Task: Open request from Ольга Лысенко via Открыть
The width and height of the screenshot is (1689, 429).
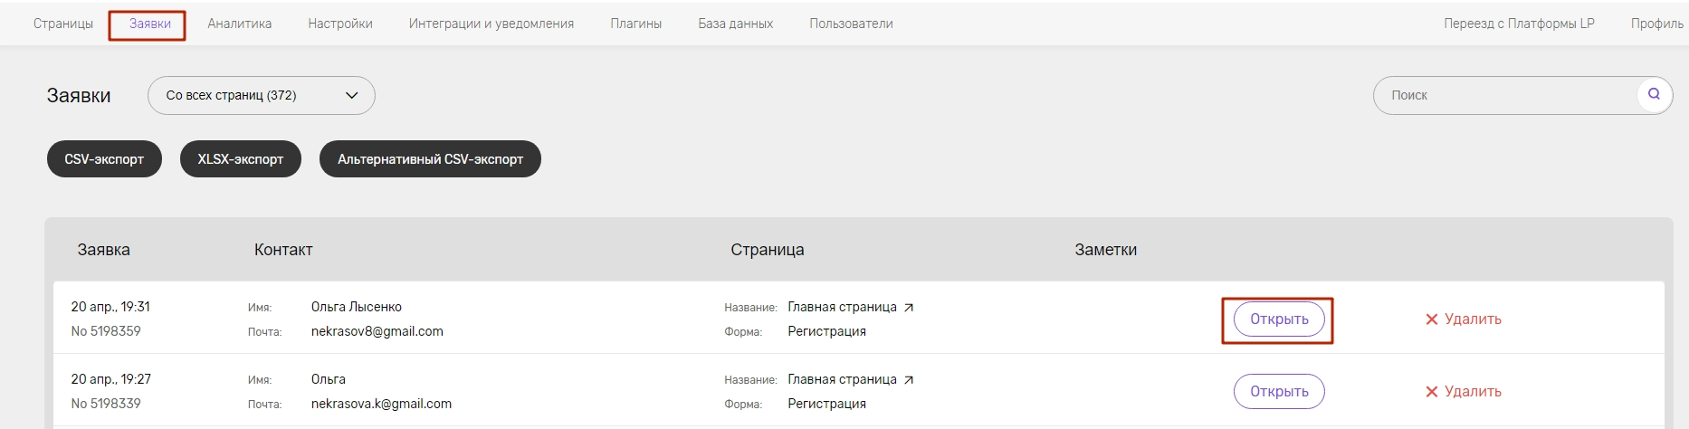Action: [x=1279, y=319]
